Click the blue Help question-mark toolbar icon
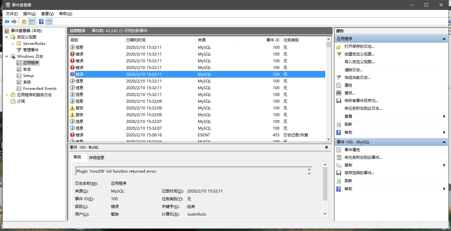Screen dimensions: 451x231 (x=41, y=21)
